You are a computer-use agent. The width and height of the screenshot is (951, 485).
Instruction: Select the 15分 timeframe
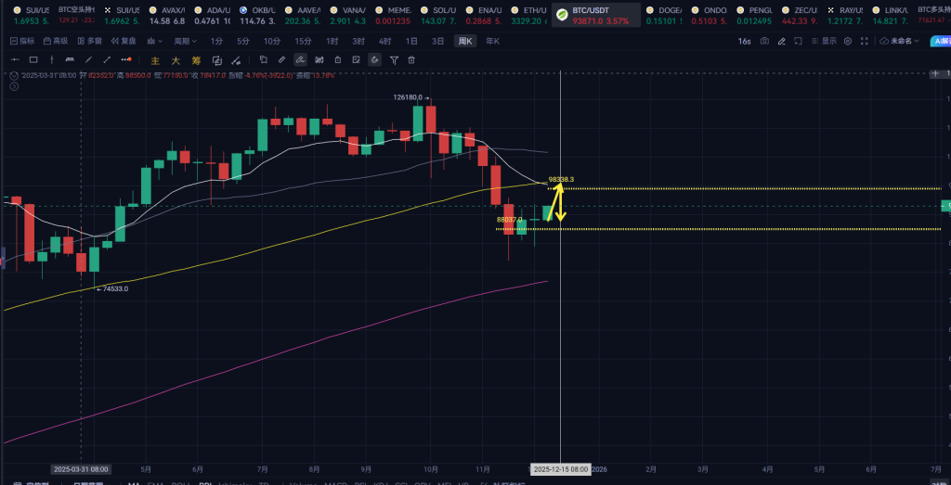303,41
